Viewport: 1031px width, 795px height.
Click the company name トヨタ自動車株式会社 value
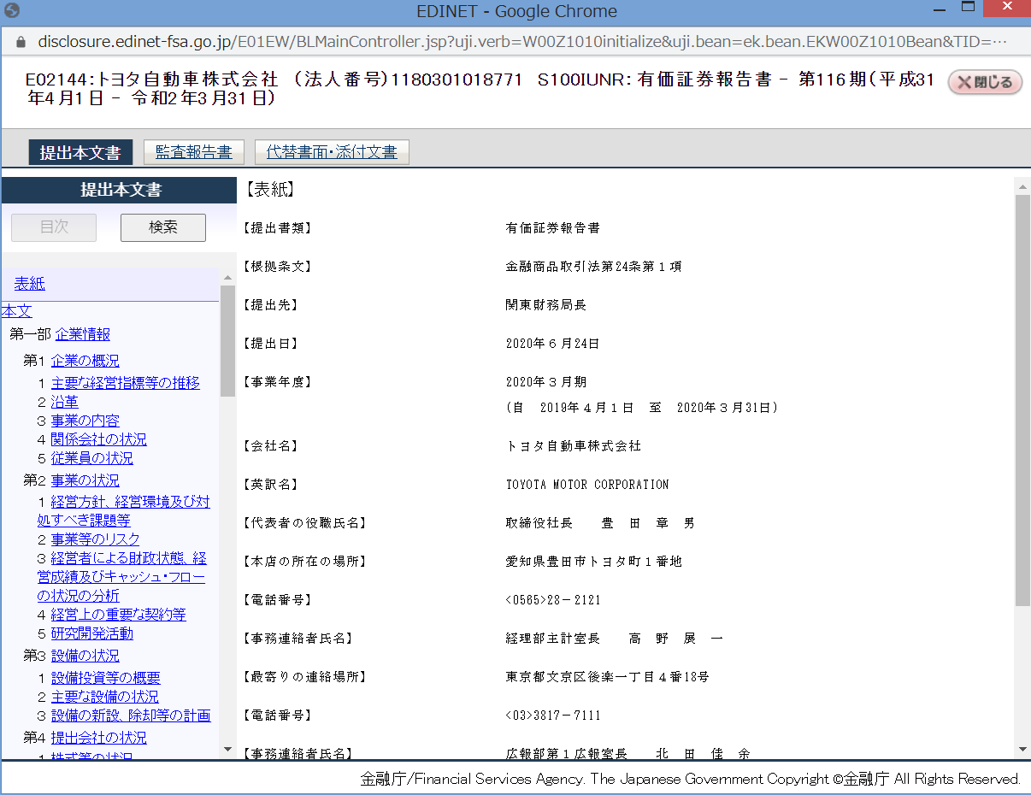pos(574,446)
